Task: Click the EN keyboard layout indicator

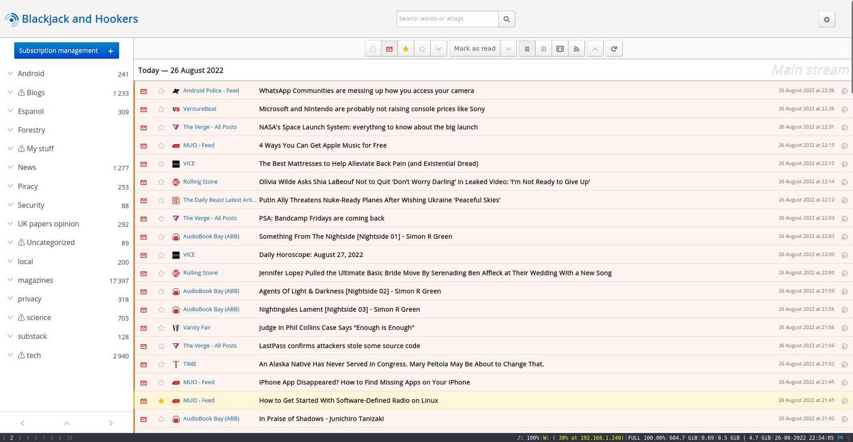Action: tap(840, 437)
